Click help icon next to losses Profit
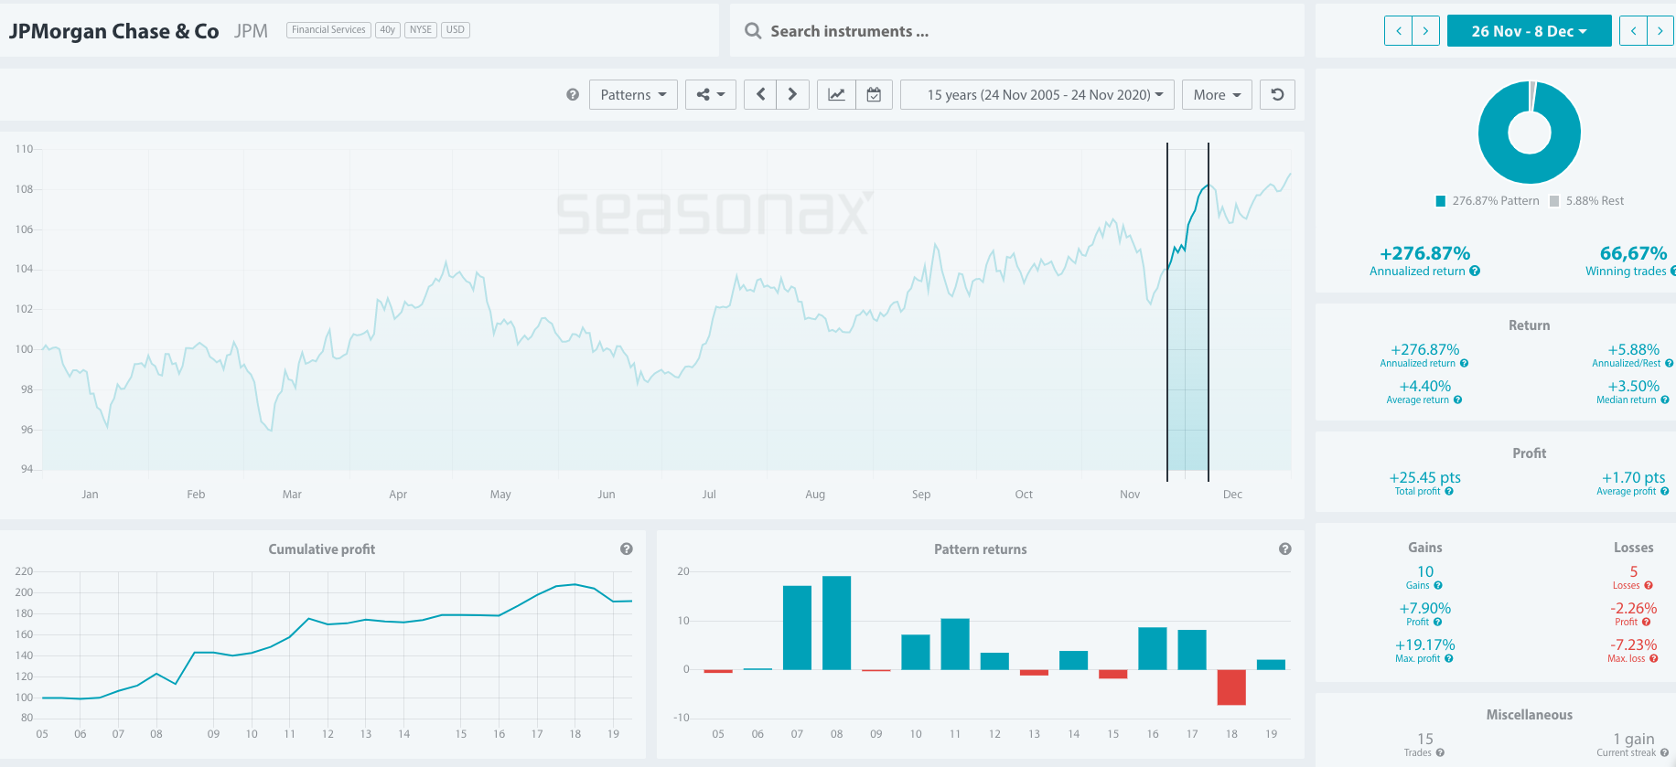The image size is (1676, 767). click(x=1647, y=622)
